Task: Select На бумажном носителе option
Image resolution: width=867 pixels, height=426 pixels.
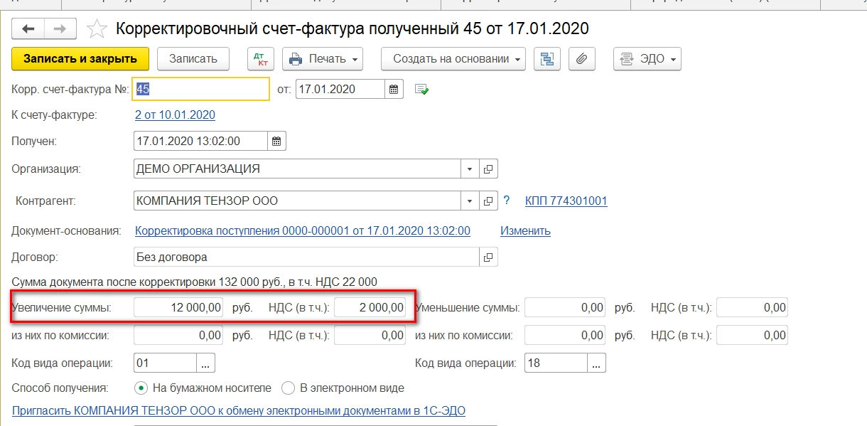Action: click(203, 388)
